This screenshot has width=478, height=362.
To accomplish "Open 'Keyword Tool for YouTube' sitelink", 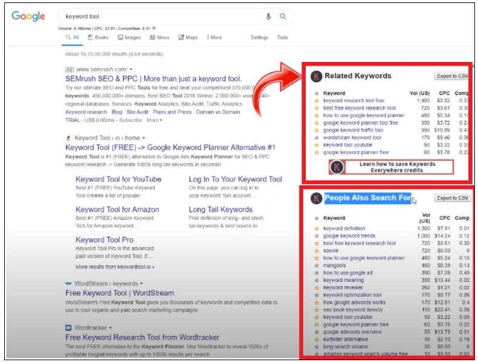I will tap(118, 179).
